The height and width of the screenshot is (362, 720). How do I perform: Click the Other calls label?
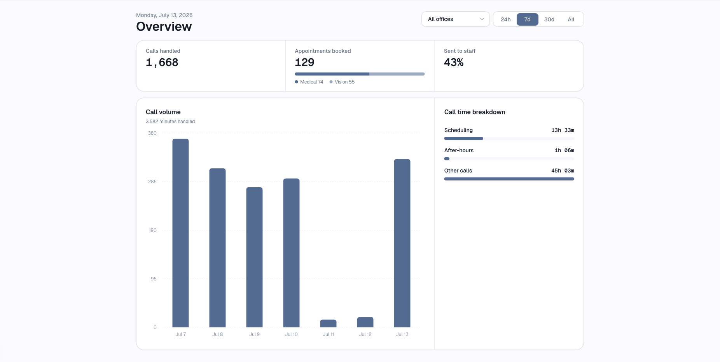(x=458, y=171)
